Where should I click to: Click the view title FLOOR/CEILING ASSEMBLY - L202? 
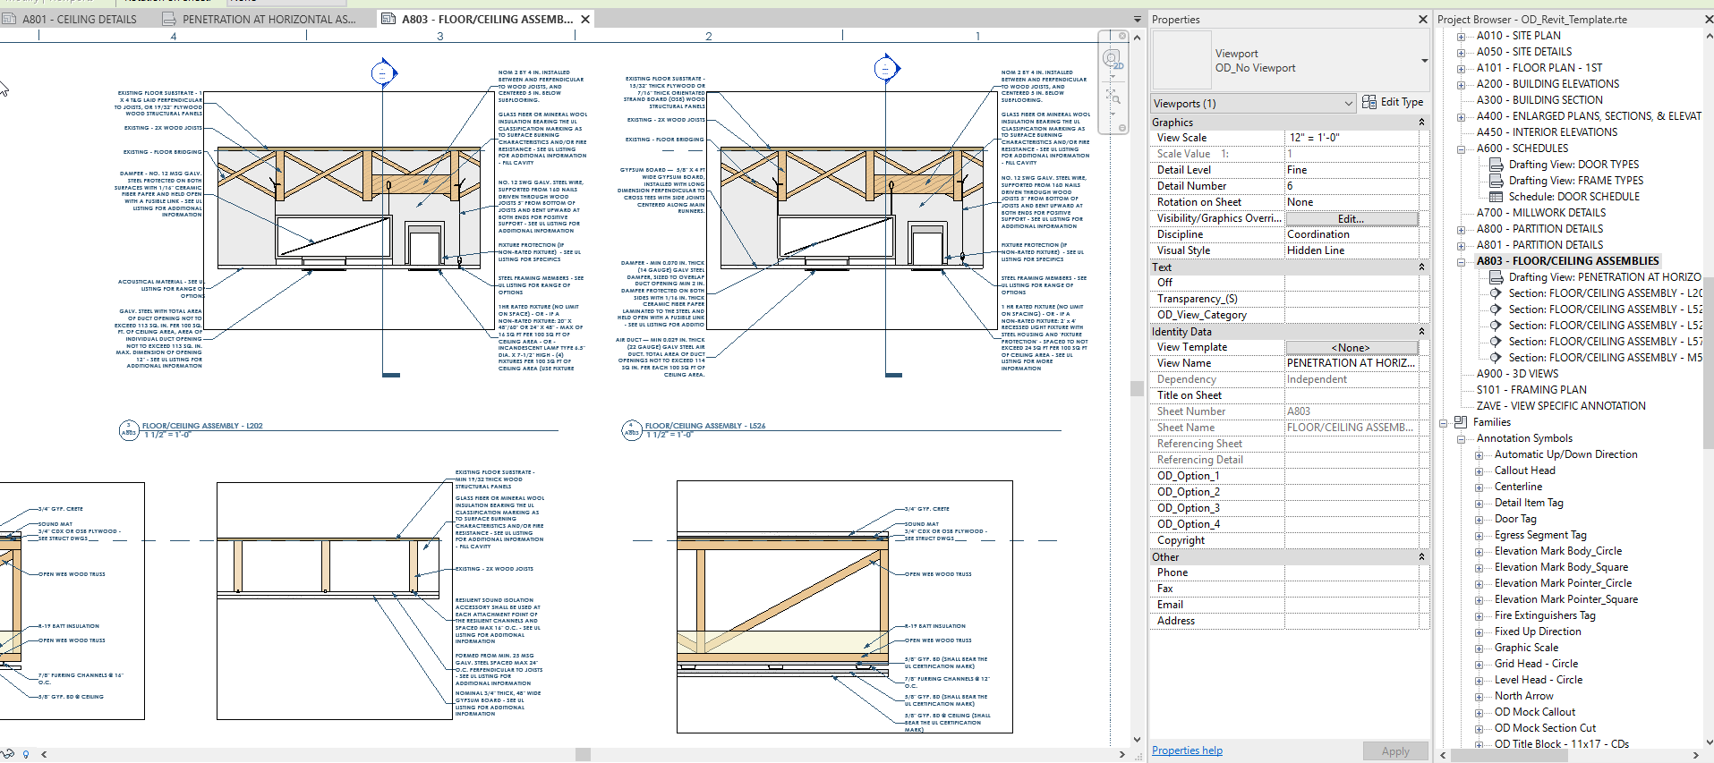point(202,426)
